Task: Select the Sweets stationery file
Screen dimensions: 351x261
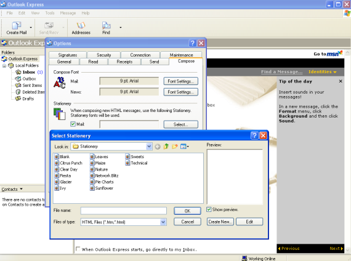Action: (135, 157)
